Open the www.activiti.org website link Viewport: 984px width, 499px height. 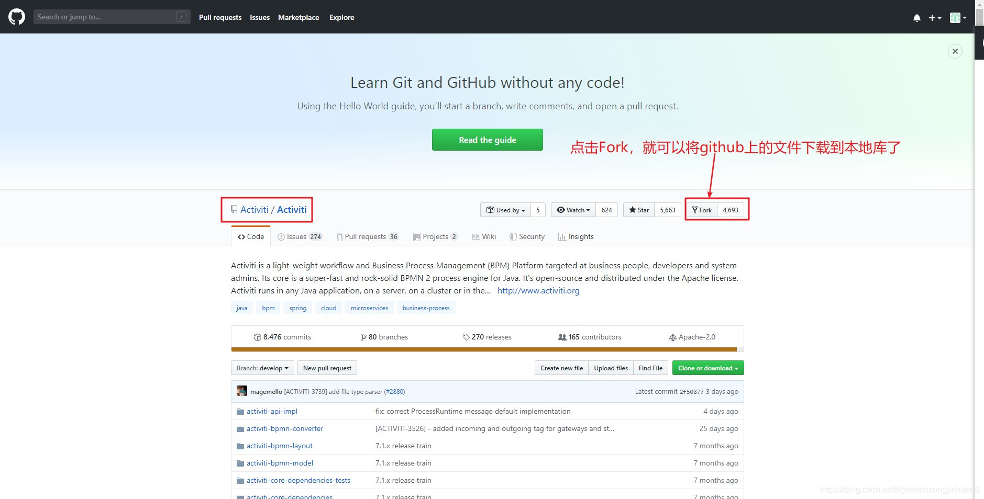538,290
